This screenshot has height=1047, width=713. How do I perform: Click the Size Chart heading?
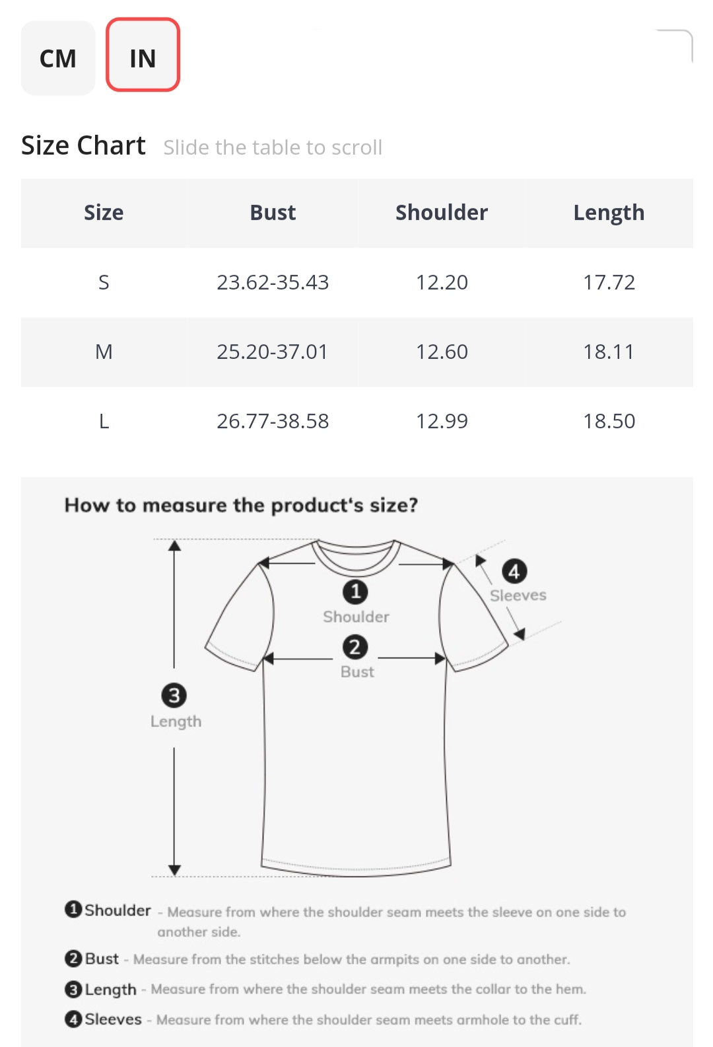pyautogui.click(x=83, y=145)
